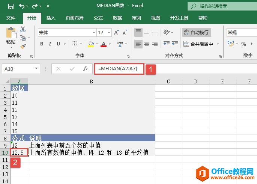Open the 宋体 font name dropdown
The height and width of the screenshot is (184, 257).
pos(94,33)
